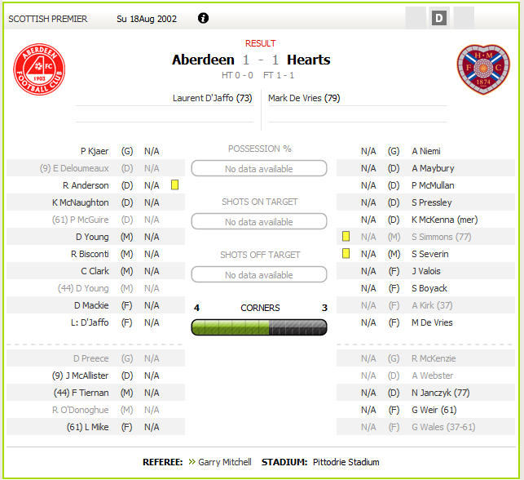Select the Pittodrie Stadium name
524x480 pixels.
[346, 462]
